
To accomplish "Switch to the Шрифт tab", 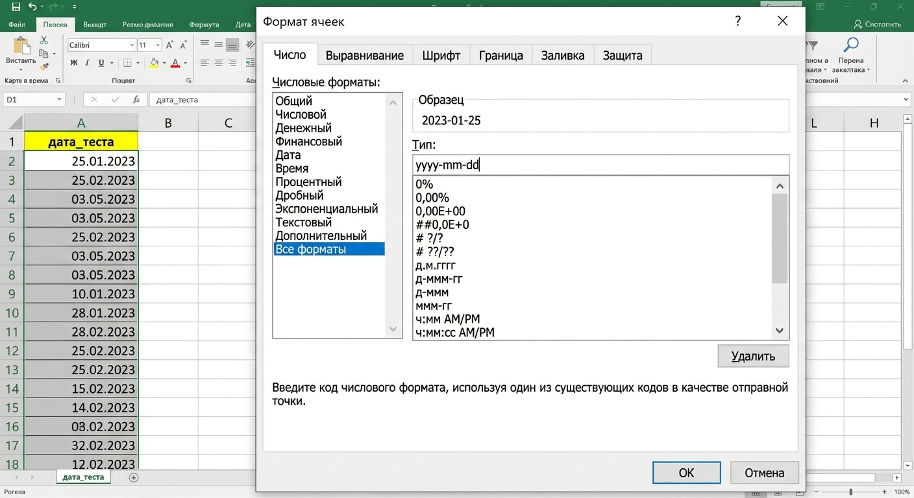I will 441,55.
